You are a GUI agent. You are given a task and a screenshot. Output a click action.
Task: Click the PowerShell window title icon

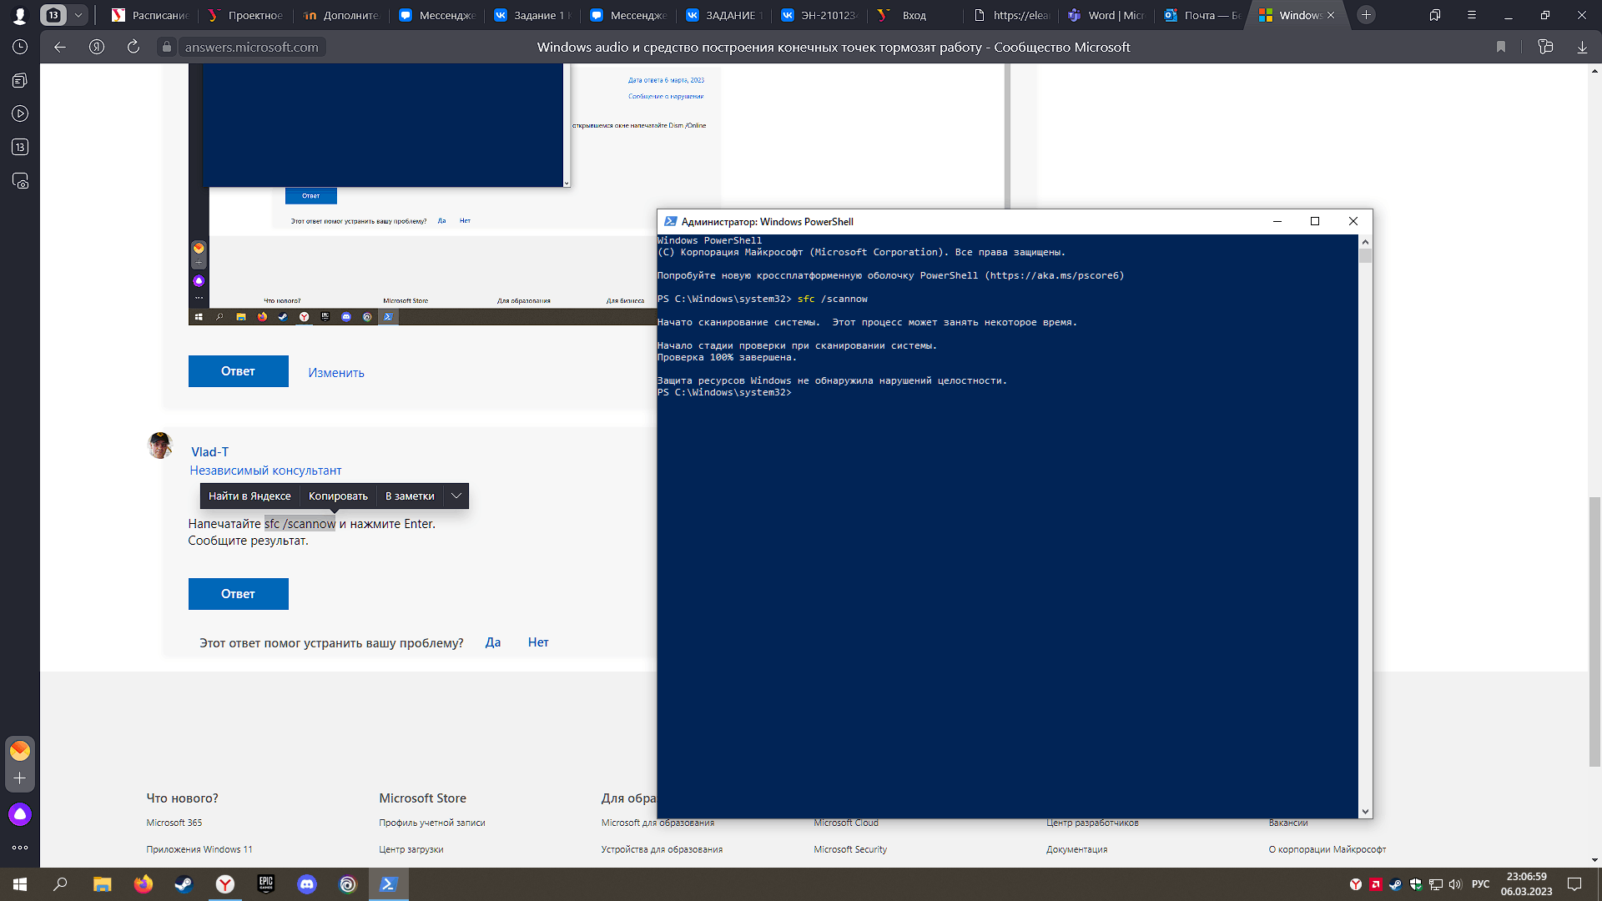tap(670, 222)
